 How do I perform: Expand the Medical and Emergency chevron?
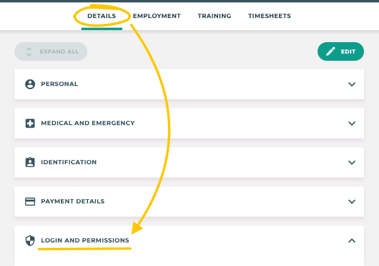[352, 123]
